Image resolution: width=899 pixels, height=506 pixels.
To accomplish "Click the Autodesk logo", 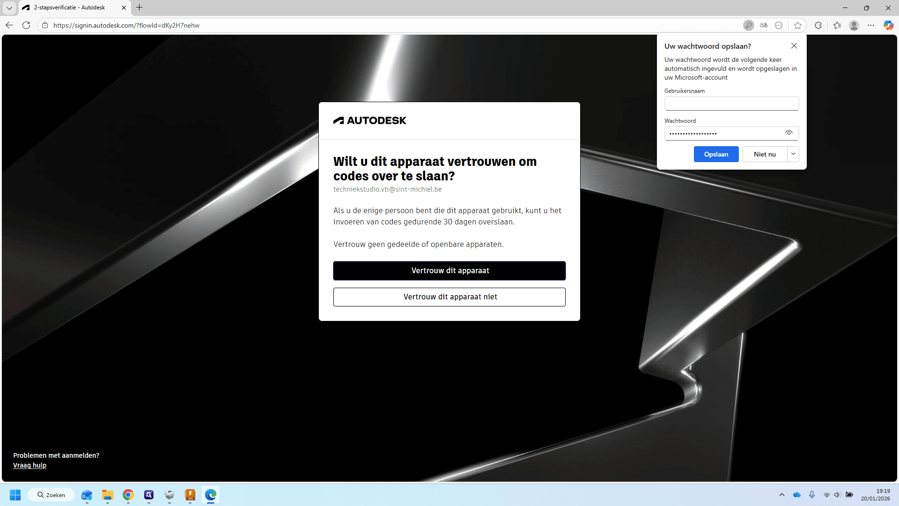I will tap(370, 120).
